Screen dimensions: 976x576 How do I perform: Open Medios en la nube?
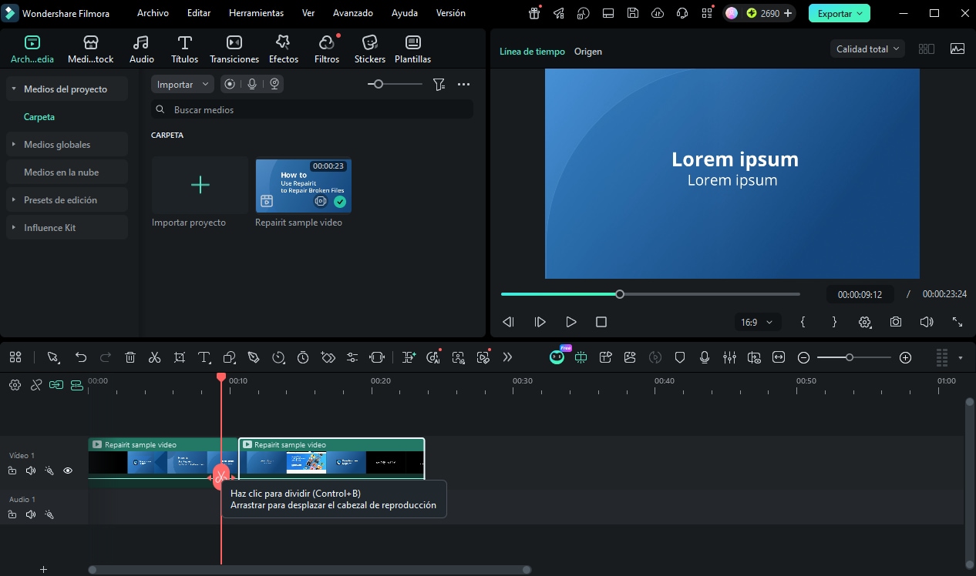(x=67, y=172)
